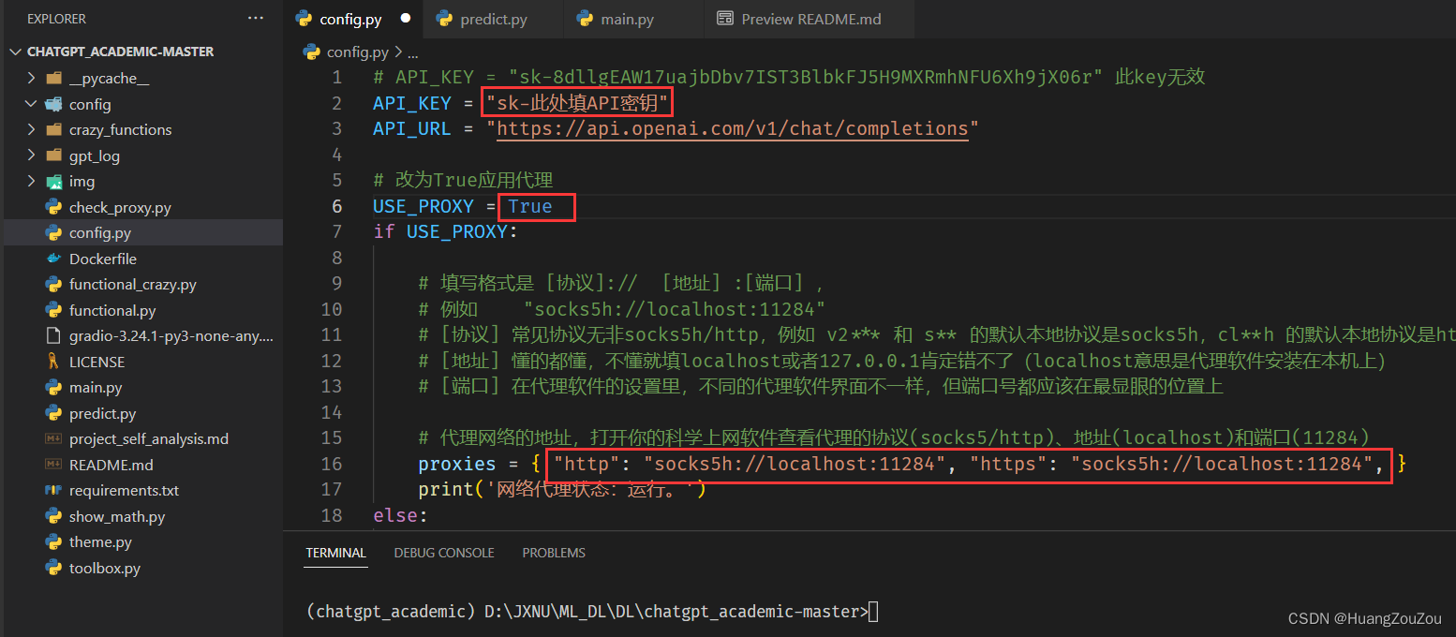Click Python icon beside check_proxy.py
This screenshot has height=637, width=1456.
[x=53, y=207]
